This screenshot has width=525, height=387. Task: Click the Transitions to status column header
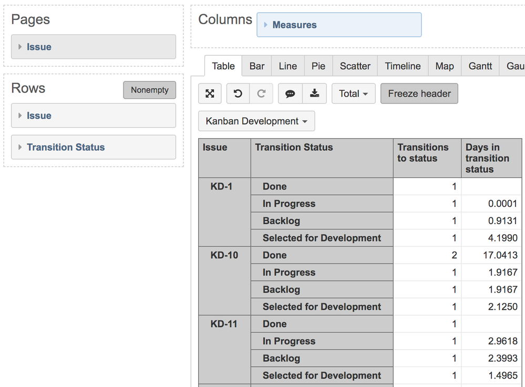click(427, 158)
